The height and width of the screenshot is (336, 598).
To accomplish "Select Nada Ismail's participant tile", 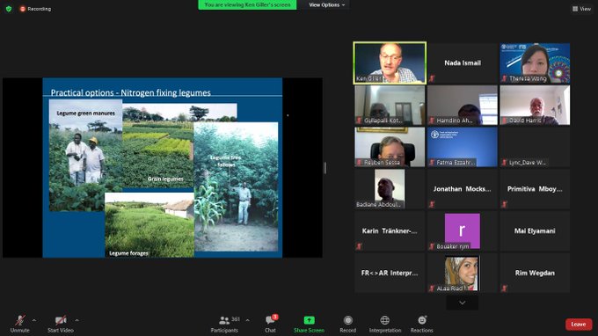I will pos(463,63).
